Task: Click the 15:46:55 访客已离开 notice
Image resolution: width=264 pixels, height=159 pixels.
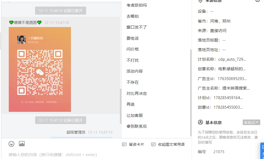Action: tap(61, 11)
